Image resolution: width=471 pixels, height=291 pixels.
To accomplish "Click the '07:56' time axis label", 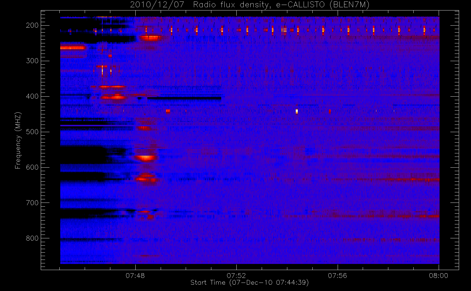I will [337, 276].
